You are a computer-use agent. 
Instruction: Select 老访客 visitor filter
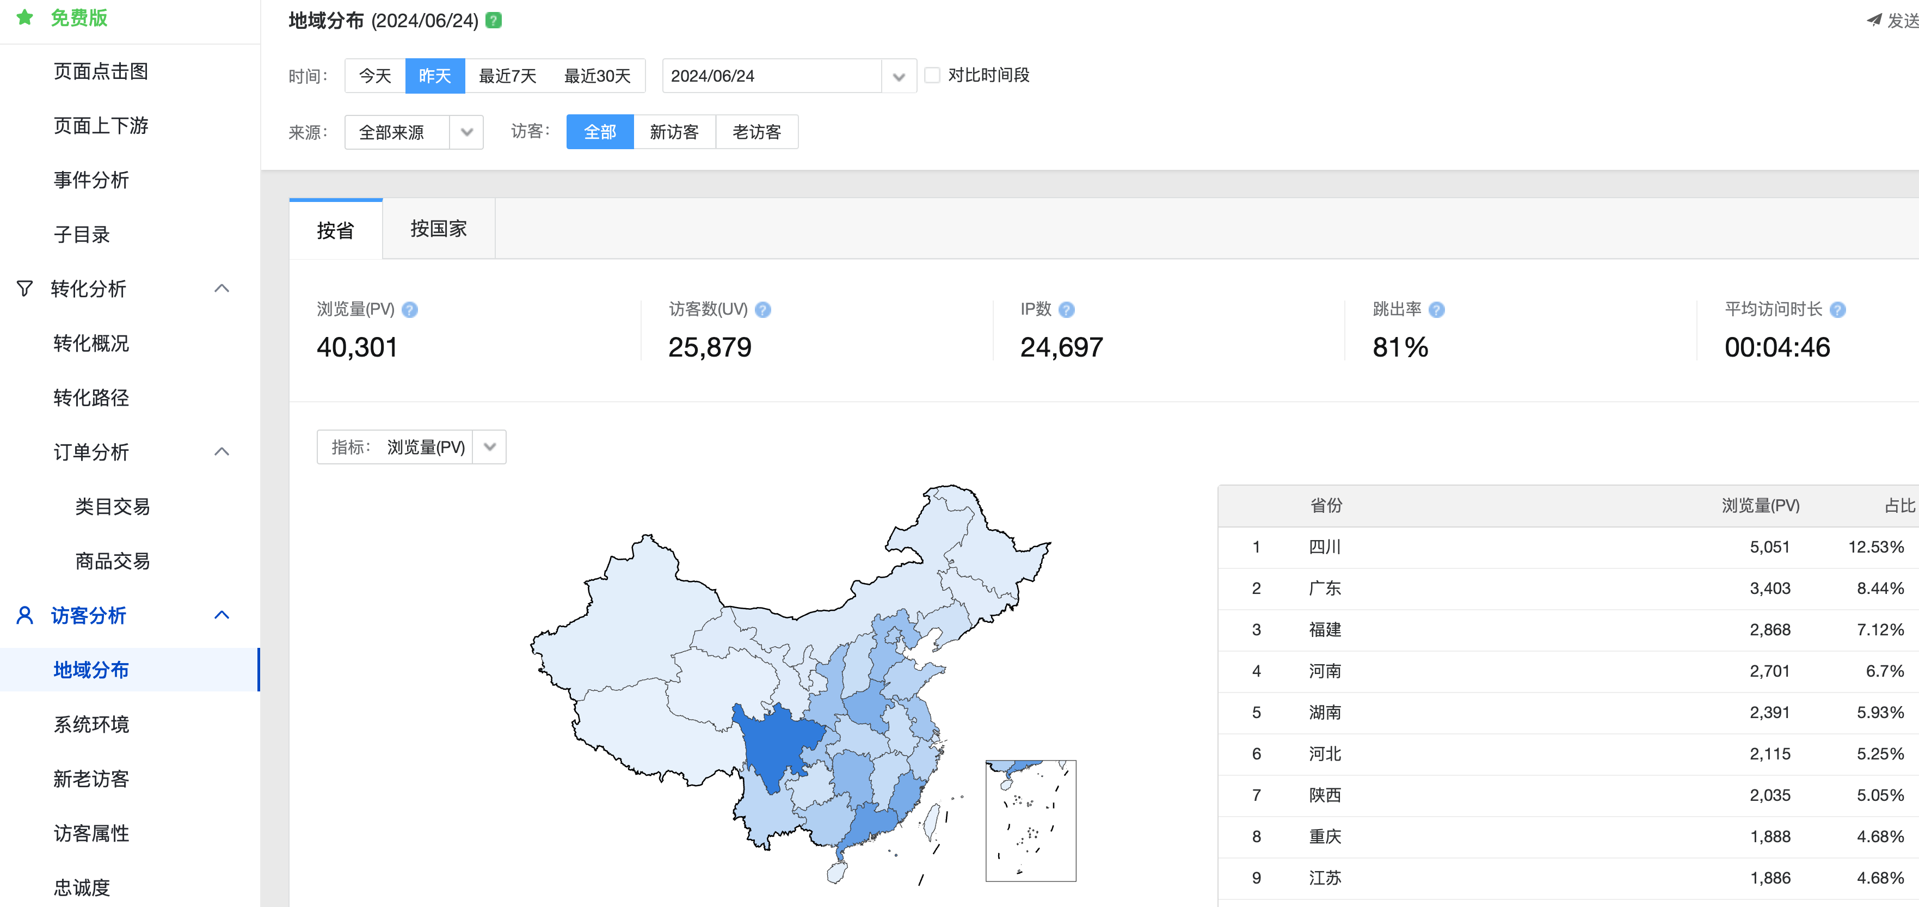[756, 132]
